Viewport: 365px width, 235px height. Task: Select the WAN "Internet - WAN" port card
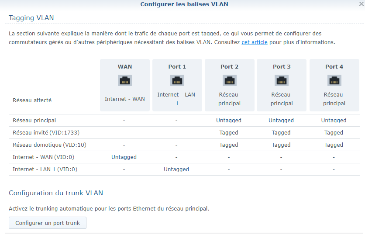tap(125, 99)
